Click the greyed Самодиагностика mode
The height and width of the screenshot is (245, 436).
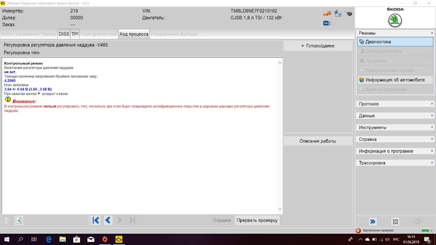pyautogui.click(x=395, y=51)
